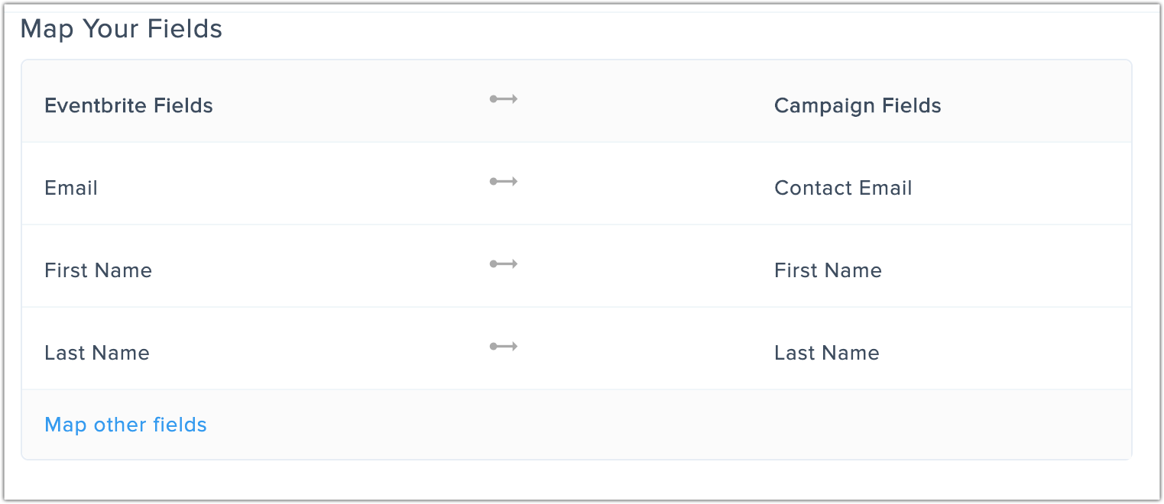The height and width of the screenshot is (504, 1164).
Task: Choose Last Name in Eventbrite Fields column
Action: pos(97,353)
